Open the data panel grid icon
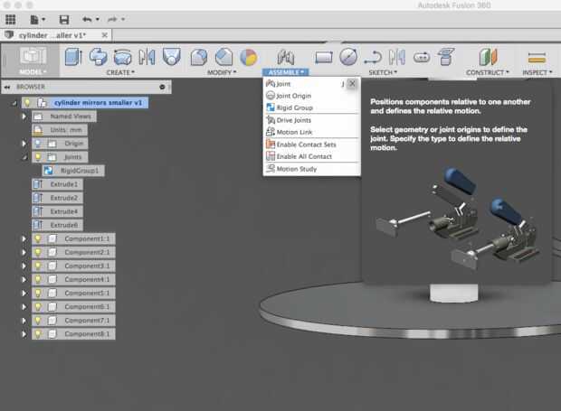 [x=10, y=19]
